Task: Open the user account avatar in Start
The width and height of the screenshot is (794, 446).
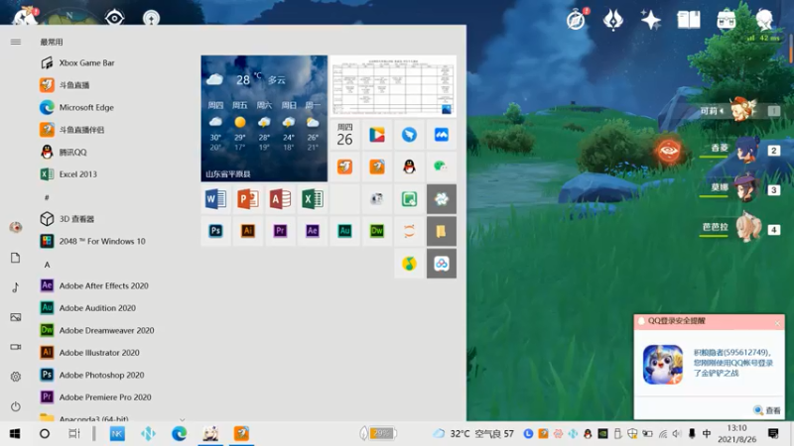Action: [x=16, y=228]
